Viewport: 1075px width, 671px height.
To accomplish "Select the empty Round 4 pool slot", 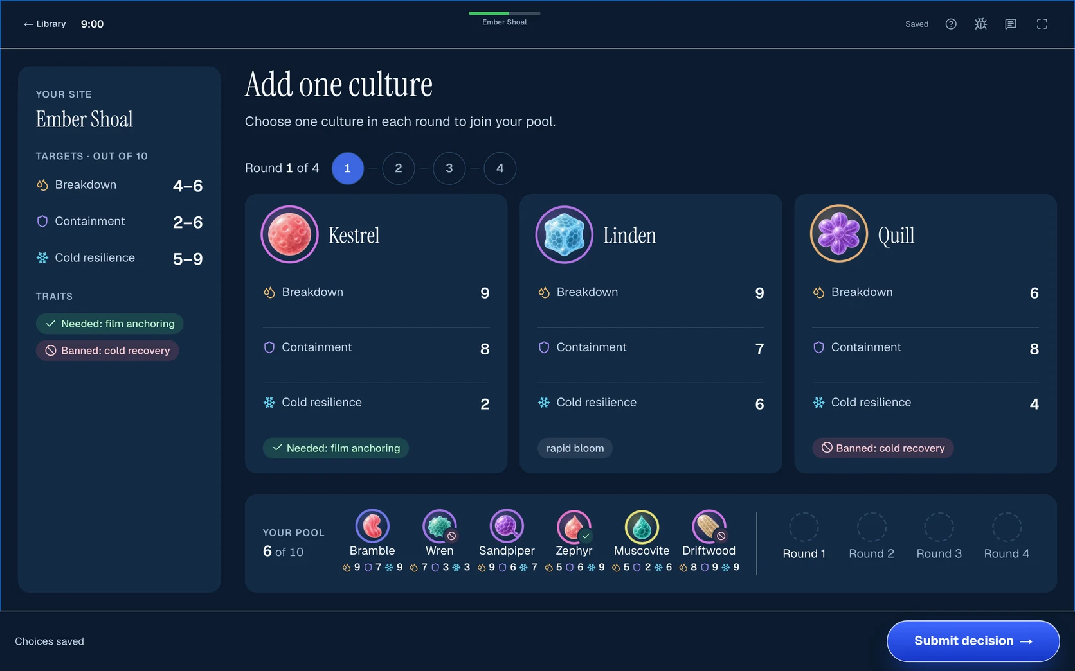I will (x=1007, y=527).
